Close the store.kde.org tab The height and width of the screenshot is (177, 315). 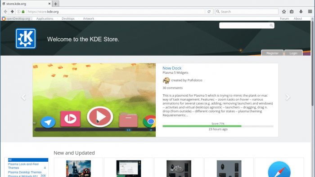click(49, 4)
